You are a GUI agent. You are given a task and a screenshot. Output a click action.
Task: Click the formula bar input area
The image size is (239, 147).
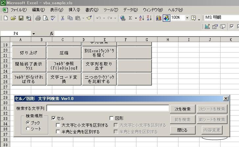click(147, 34)
